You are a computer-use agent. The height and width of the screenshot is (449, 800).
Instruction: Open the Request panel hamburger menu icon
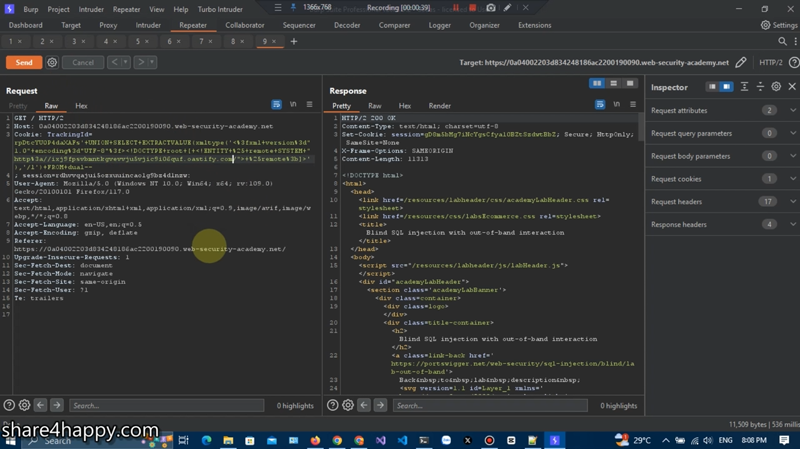click(x=309, y=105)
